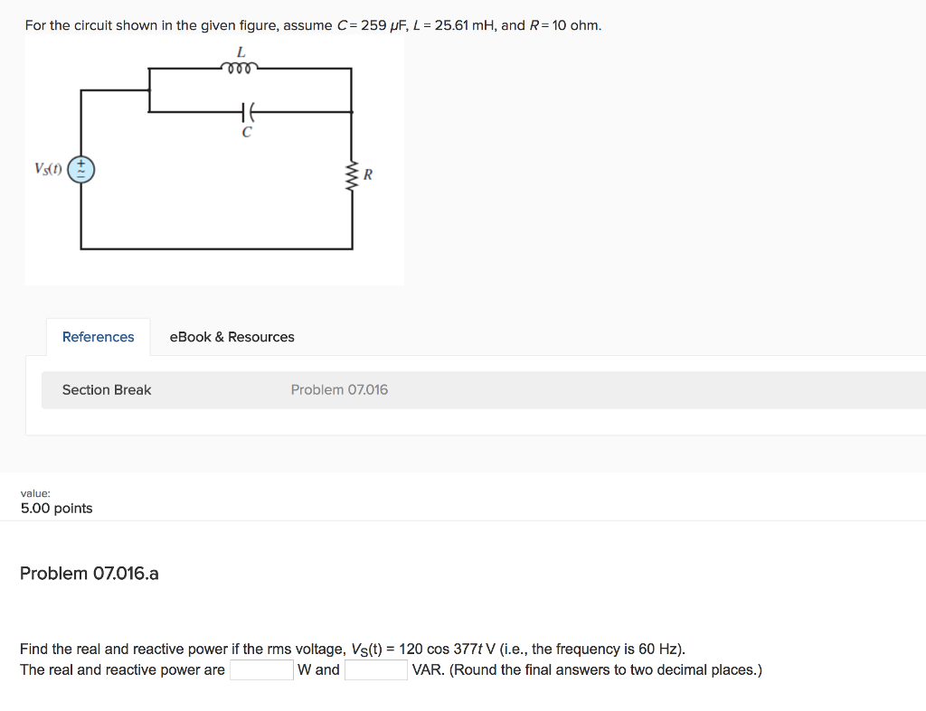Select the second answer field for VAR
This screenshot has height=711, width=926.
pos(377,669)
